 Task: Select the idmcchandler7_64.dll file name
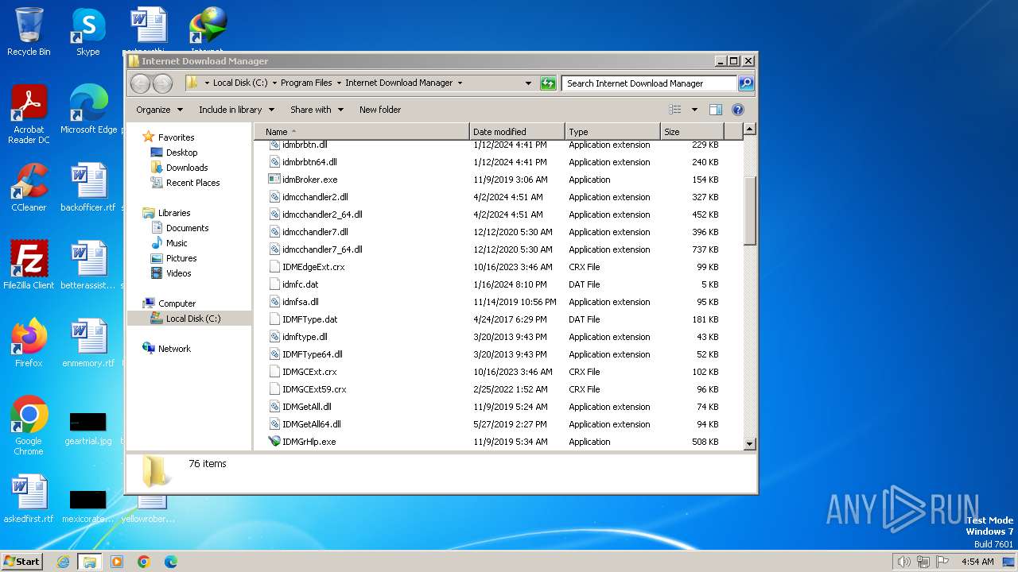322,249
